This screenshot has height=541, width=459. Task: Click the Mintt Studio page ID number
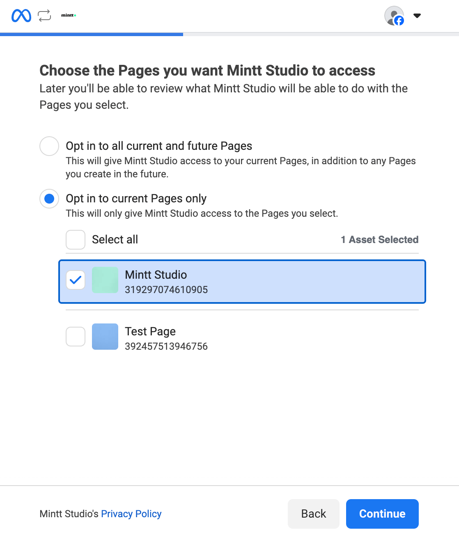click(166, 289)
